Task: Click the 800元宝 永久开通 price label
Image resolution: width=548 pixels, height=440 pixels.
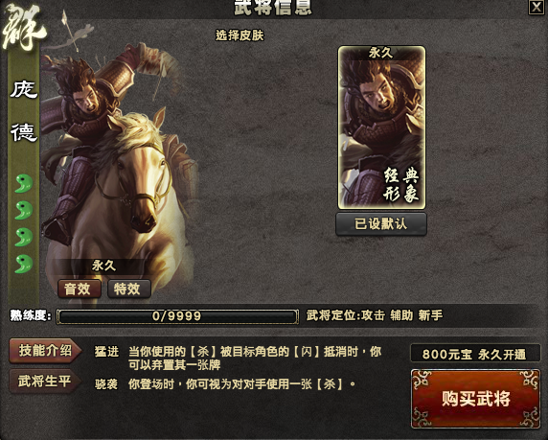Action: 474,354
